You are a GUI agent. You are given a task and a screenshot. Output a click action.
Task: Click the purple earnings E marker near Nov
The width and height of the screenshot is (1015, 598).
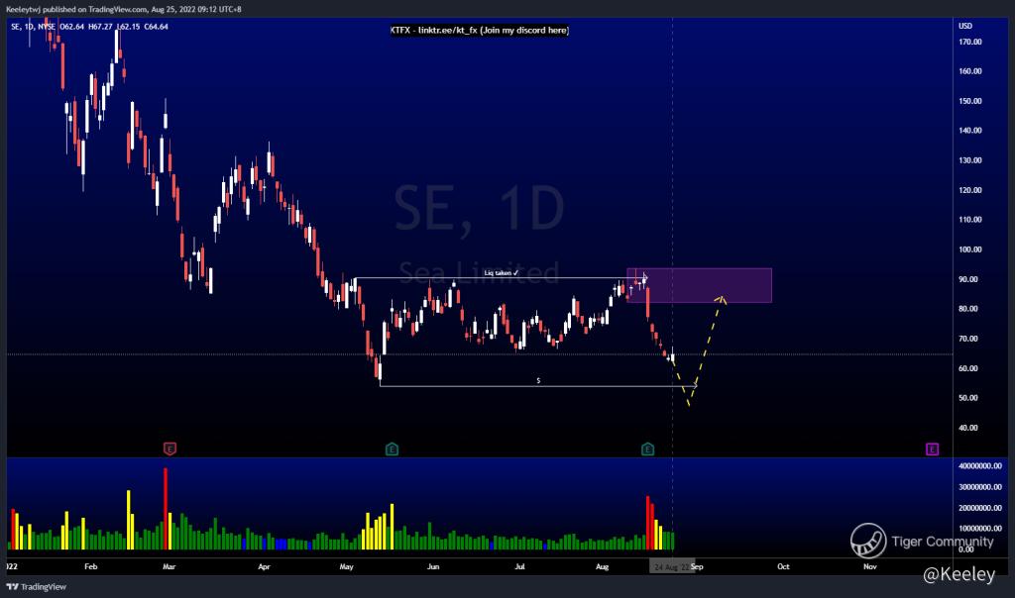[x=932, y=448]
